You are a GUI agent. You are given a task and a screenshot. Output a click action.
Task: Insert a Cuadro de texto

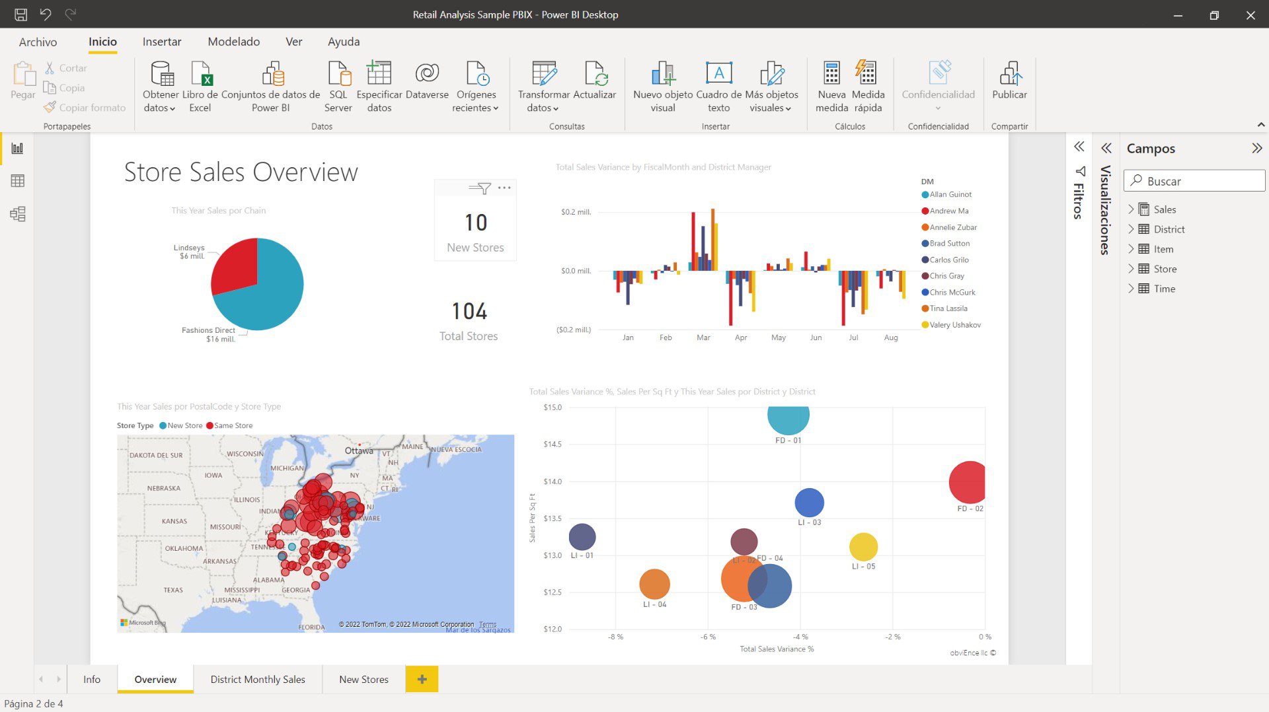(x=719, y=87)
